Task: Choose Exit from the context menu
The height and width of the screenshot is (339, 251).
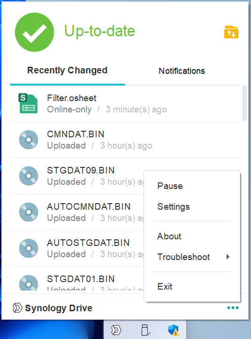Action: tap(165, 287)
